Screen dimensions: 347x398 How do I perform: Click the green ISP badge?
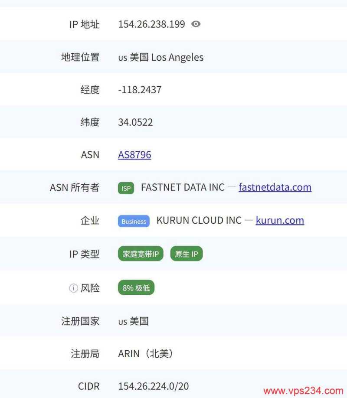click(x=126, y=189)
